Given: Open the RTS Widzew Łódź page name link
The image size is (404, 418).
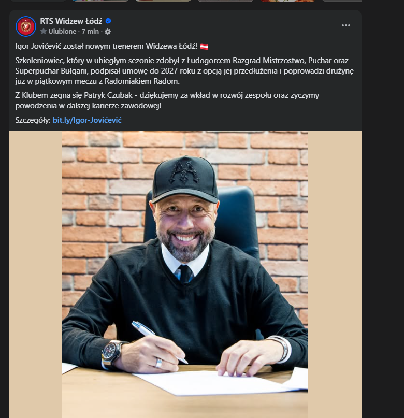Looking at the screenshot, I should [71, 21].
